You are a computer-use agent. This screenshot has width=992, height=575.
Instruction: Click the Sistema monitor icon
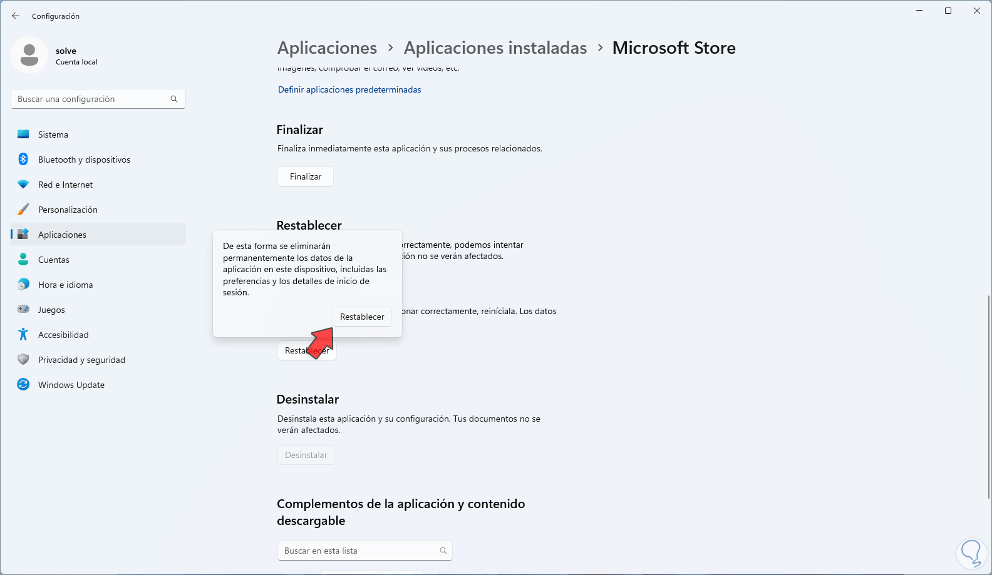[23, 135]
